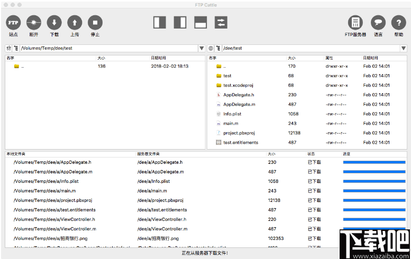Viewport: 411px width, 259px height.
Task: Select queue row /dee/a/ViewController.h
Action: coord(206,219)
